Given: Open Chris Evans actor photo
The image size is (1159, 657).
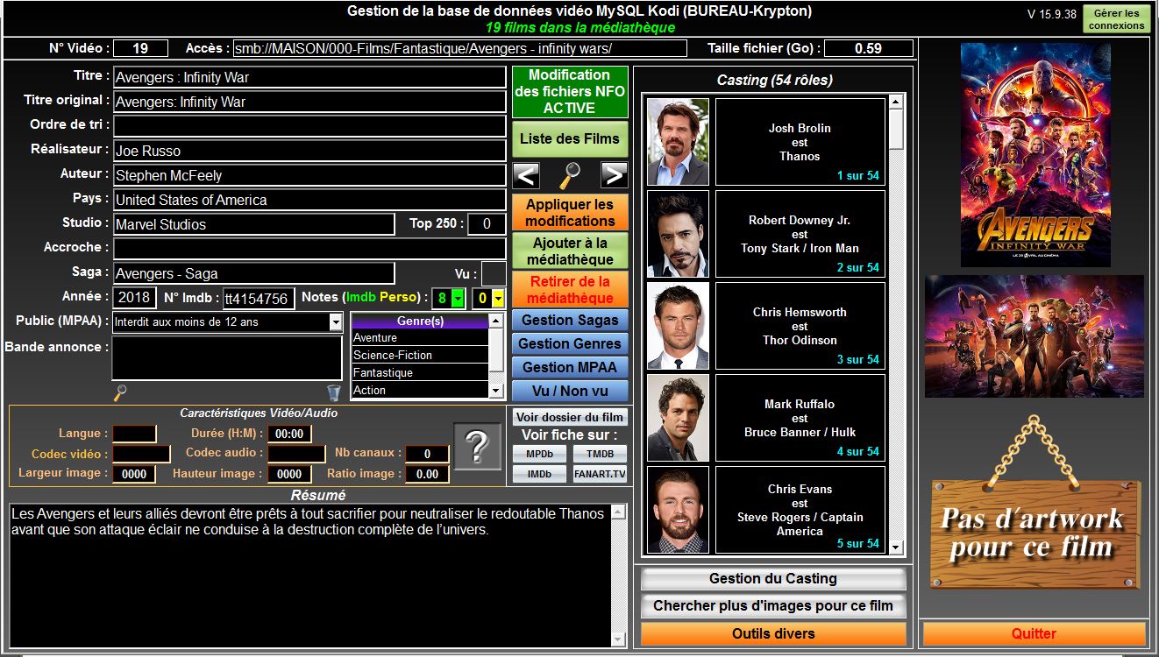Looking at the screenshot, I should coord(678,510).
